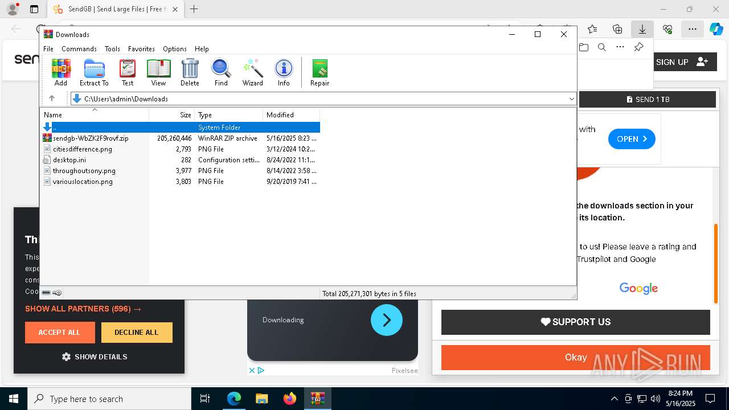Click the View toolbar icon

tap(158, 72)
